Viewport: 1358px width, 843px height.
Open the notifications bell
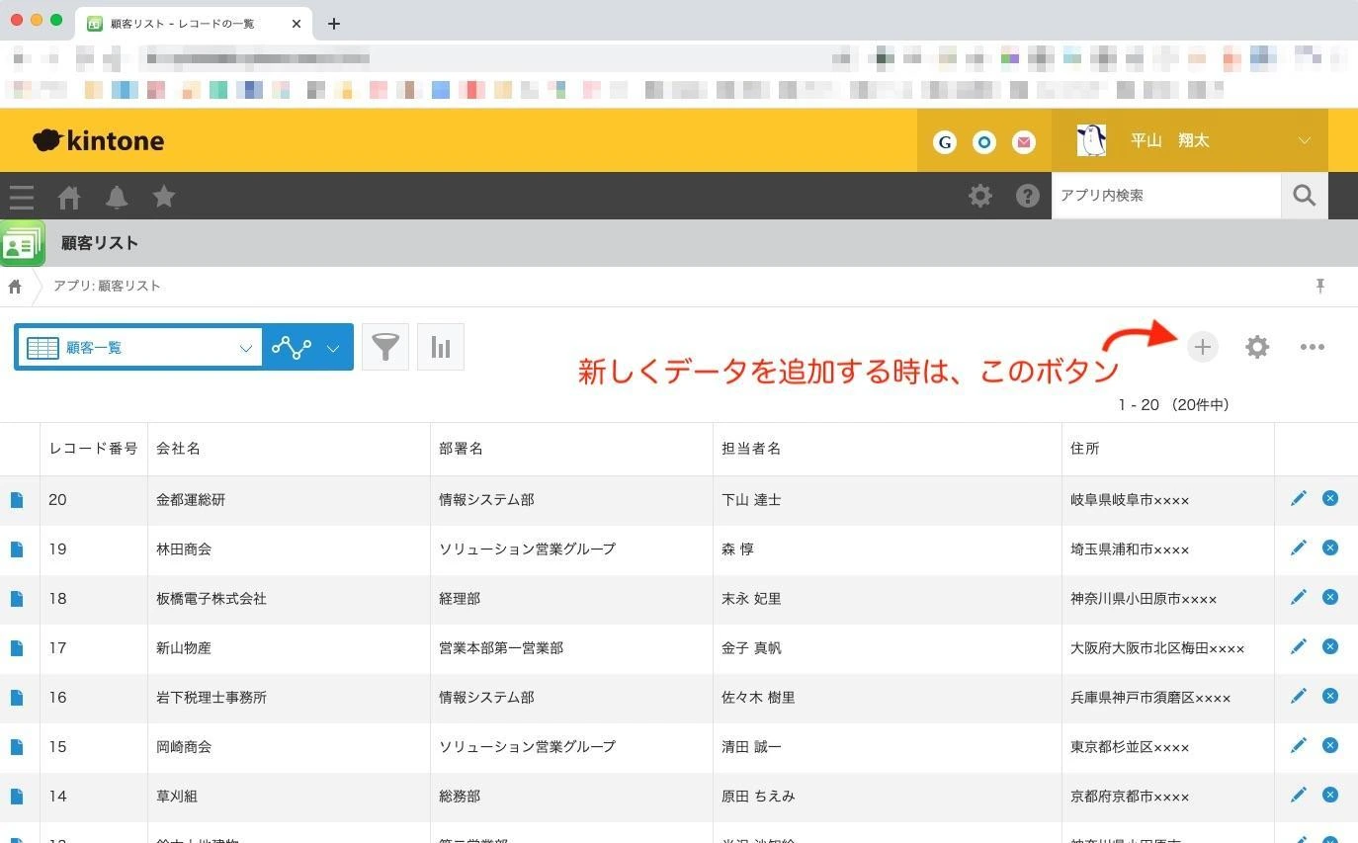click(x=117, y=197)
